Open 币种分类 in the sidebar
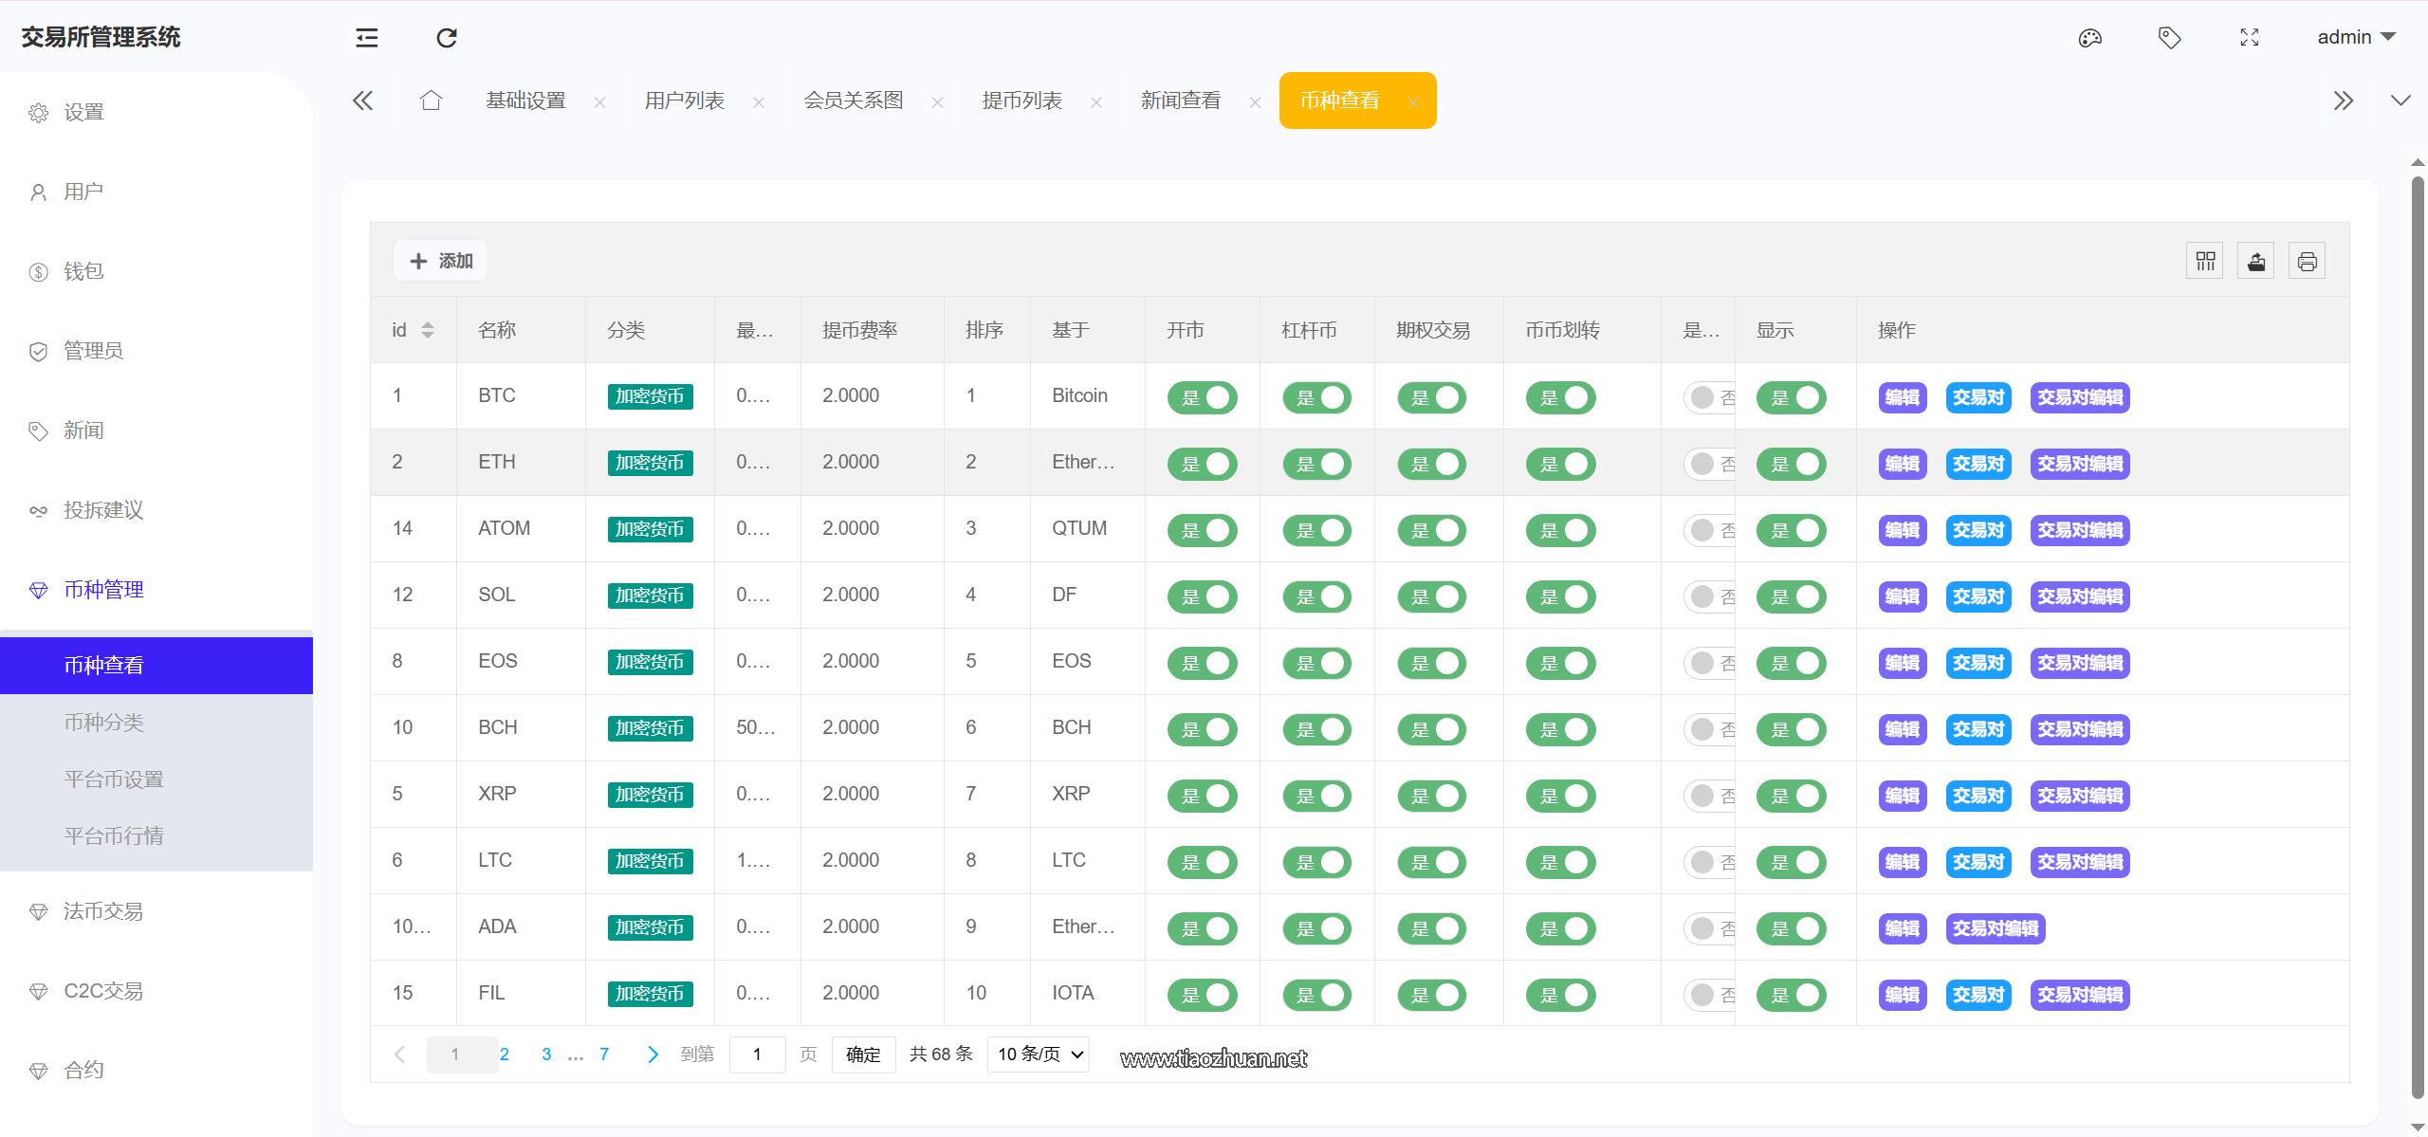Screen dimensions: 2428x1137 [104, 723]
